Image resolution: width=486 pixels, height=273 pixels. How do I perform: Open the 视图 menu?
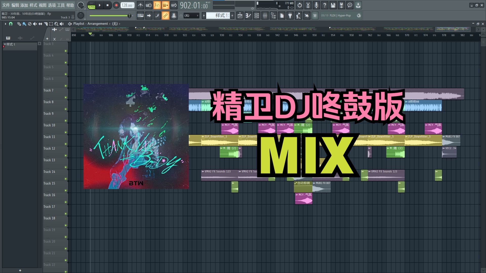click(x=43, y=5)
